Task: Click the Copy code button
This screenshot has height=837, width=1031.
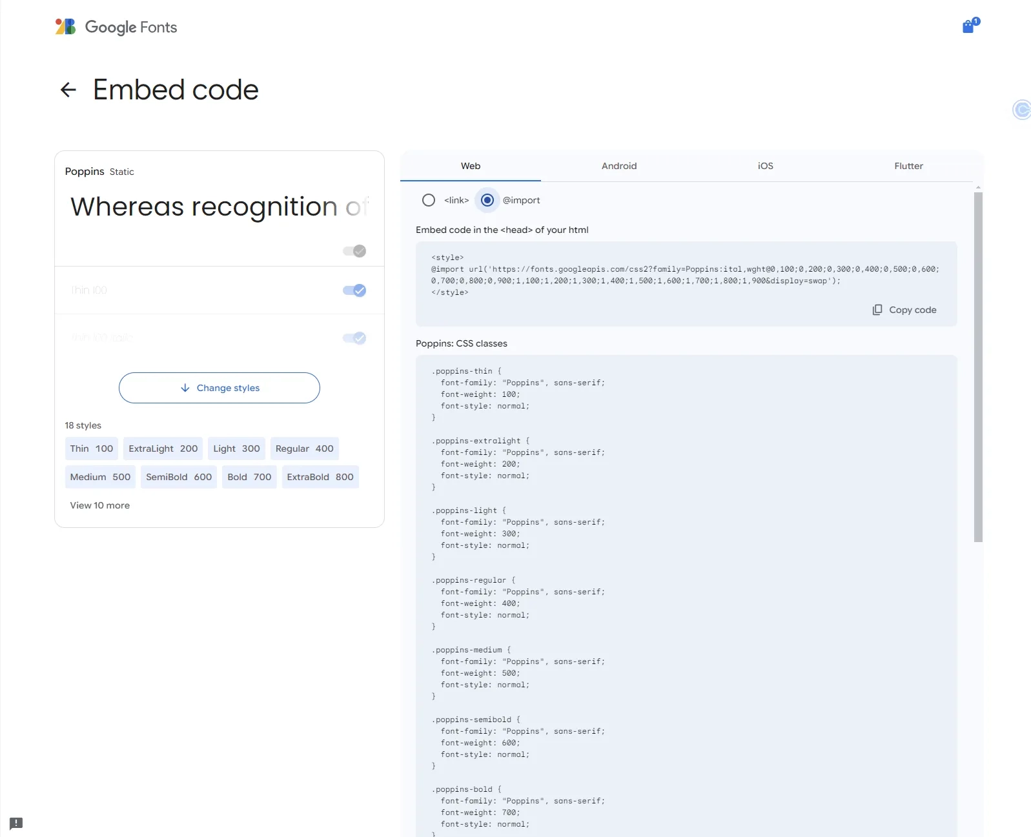Action: click(904, 310)
